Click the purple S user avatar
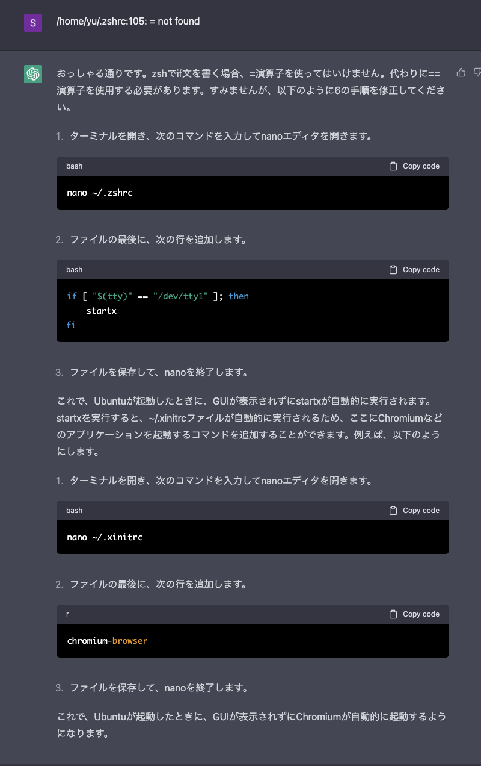 coord(33,23)
